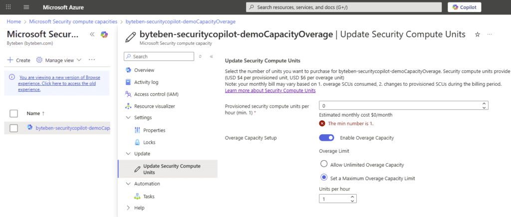511x217 pixels.
Task: Click the Create plus icon
Action: pyautogui.click(x=10, y=60)
